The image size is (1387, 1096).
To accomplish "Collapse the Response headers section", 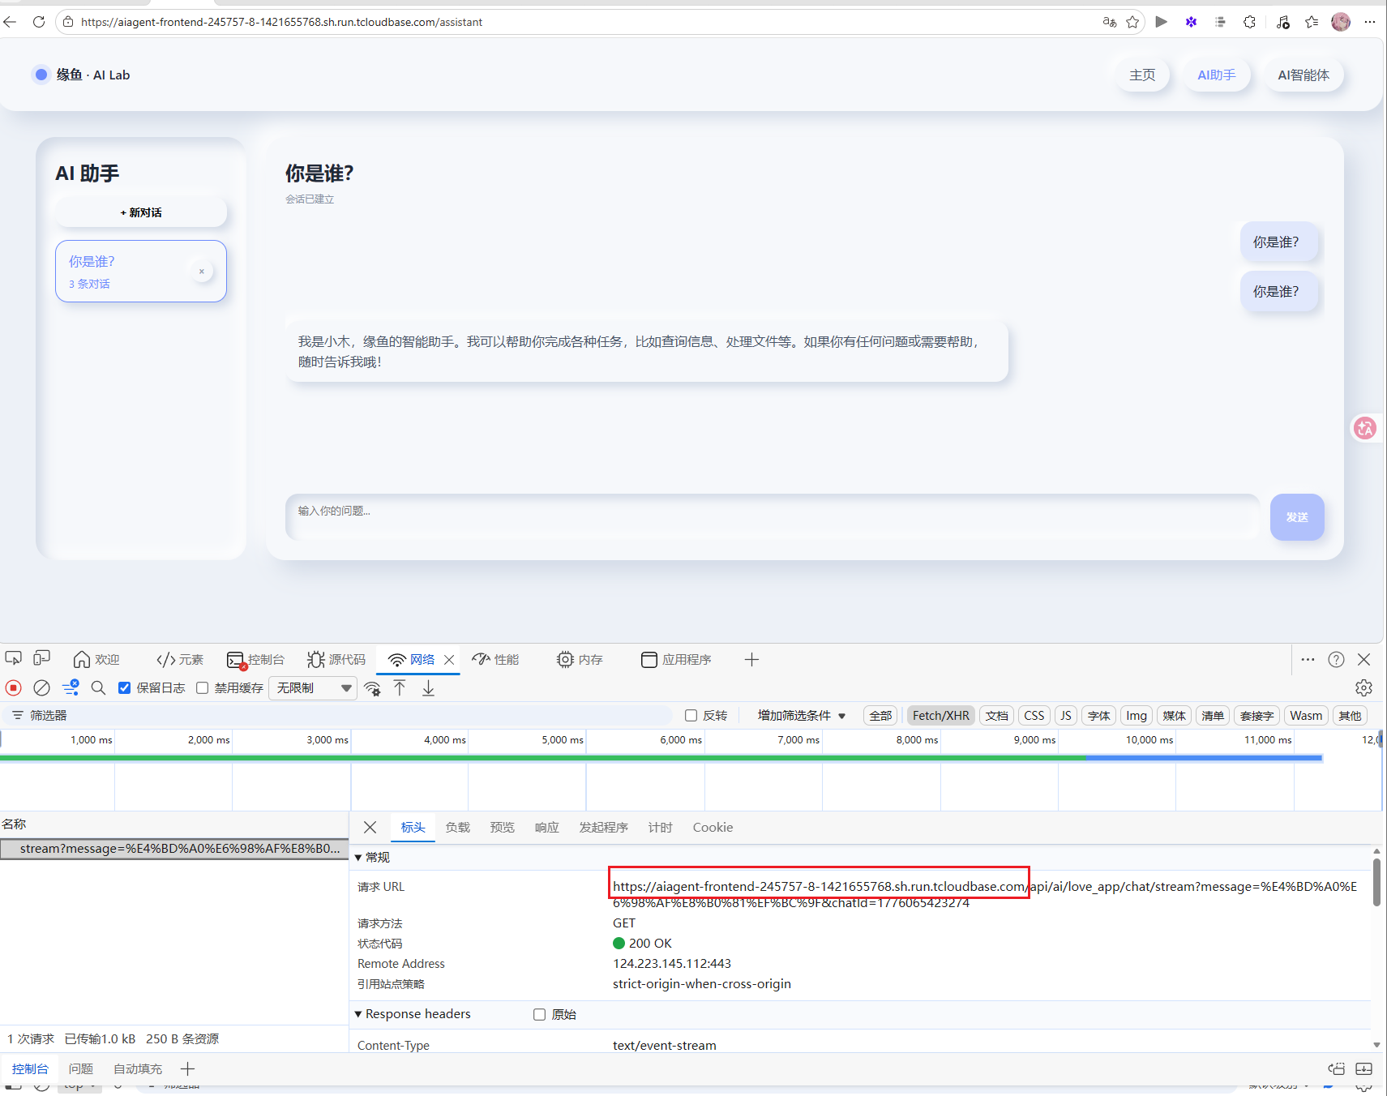I will click(358, 1014).
